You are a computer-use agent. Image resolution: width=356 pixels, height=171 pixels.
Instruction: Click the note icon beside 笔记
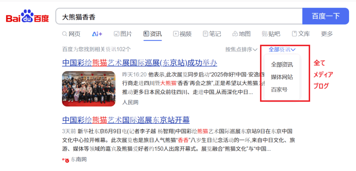pyautogui.click(x=205, y=34)
